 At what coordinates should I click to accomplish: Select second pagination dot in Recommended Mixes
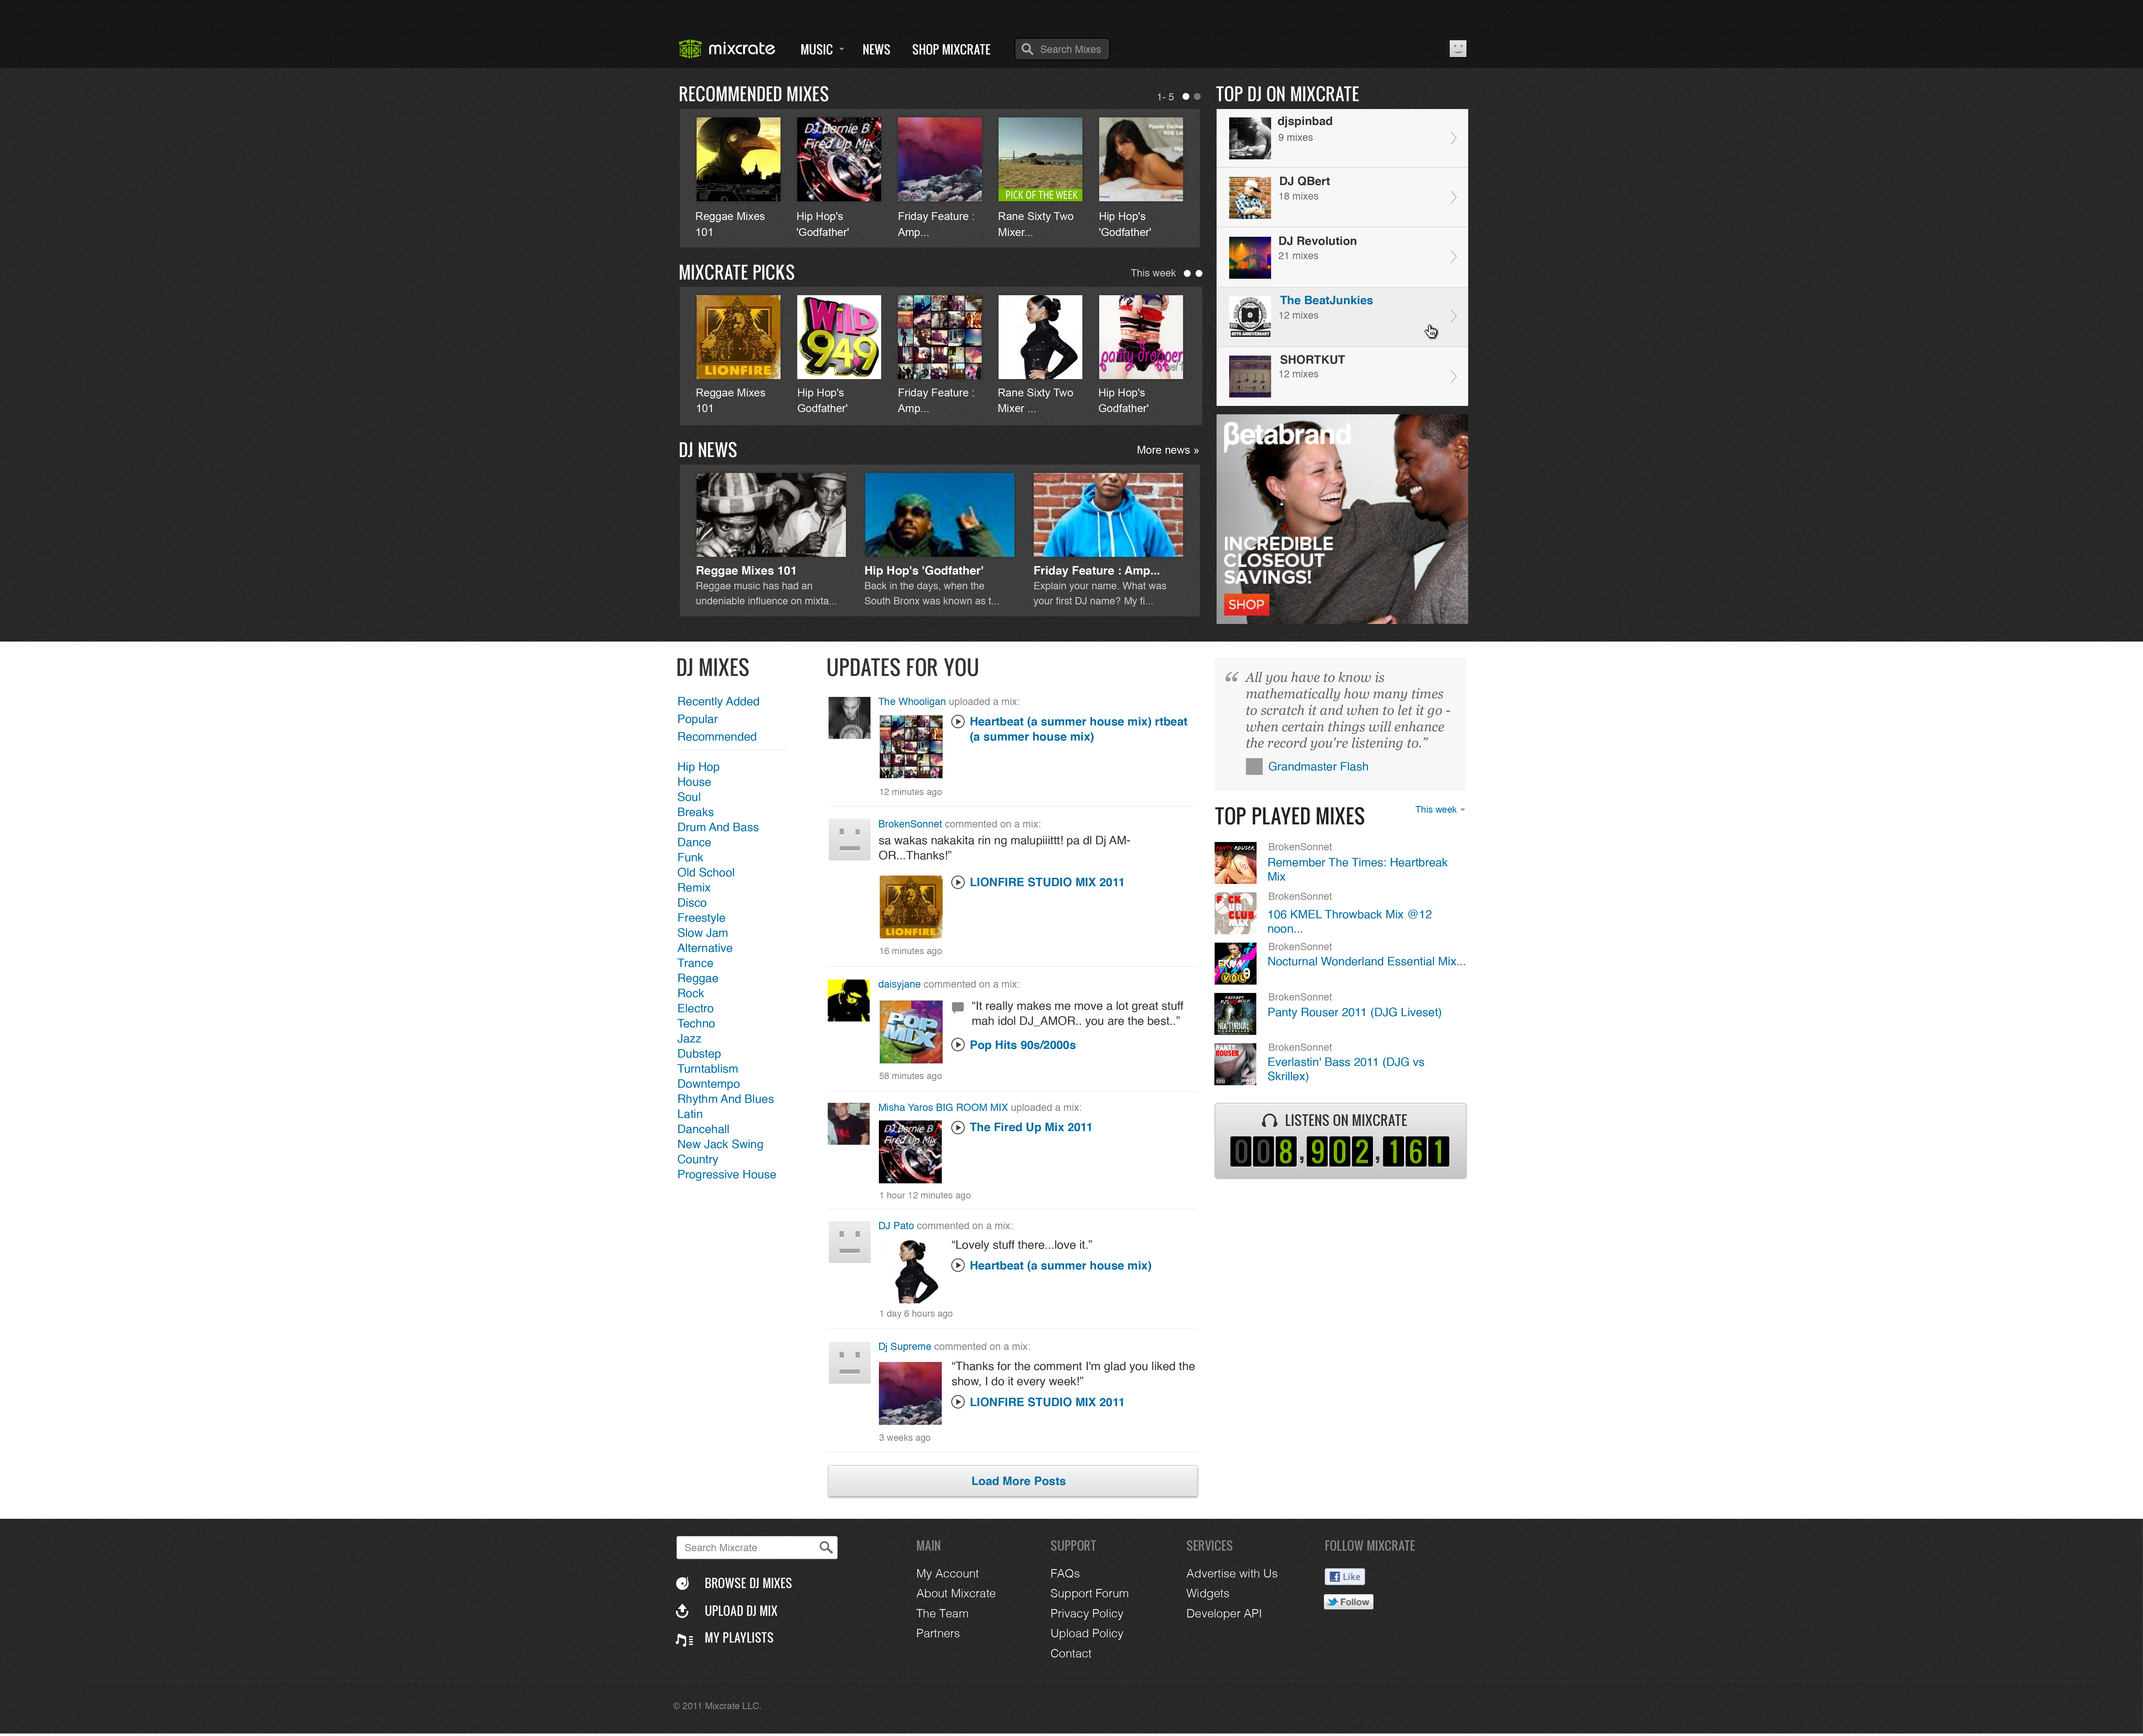tap(1197, 97)
